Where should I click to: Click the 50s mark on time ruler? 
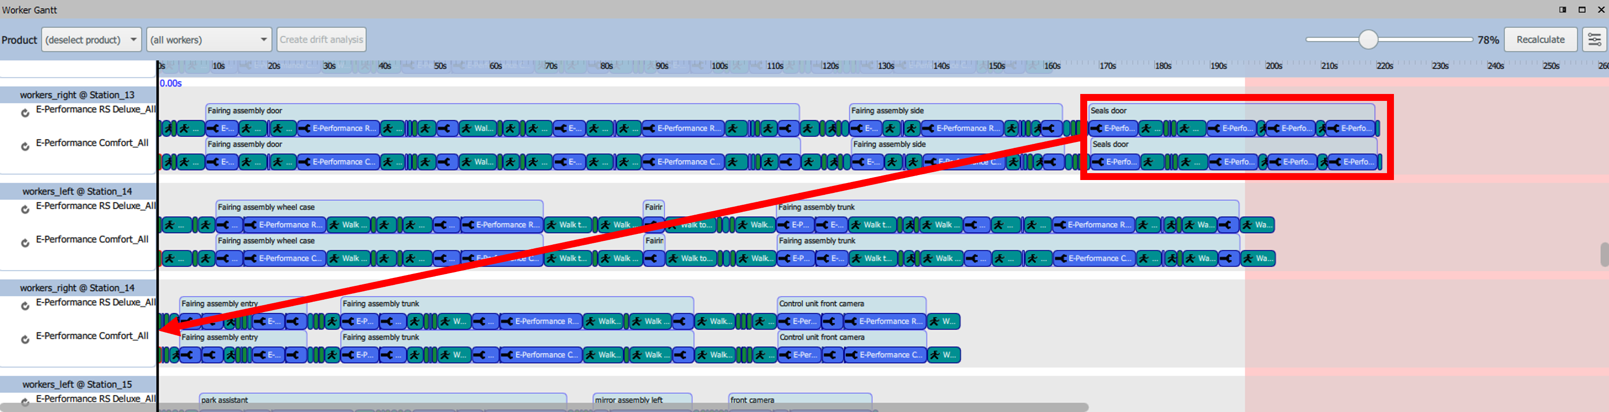[441, 65]
